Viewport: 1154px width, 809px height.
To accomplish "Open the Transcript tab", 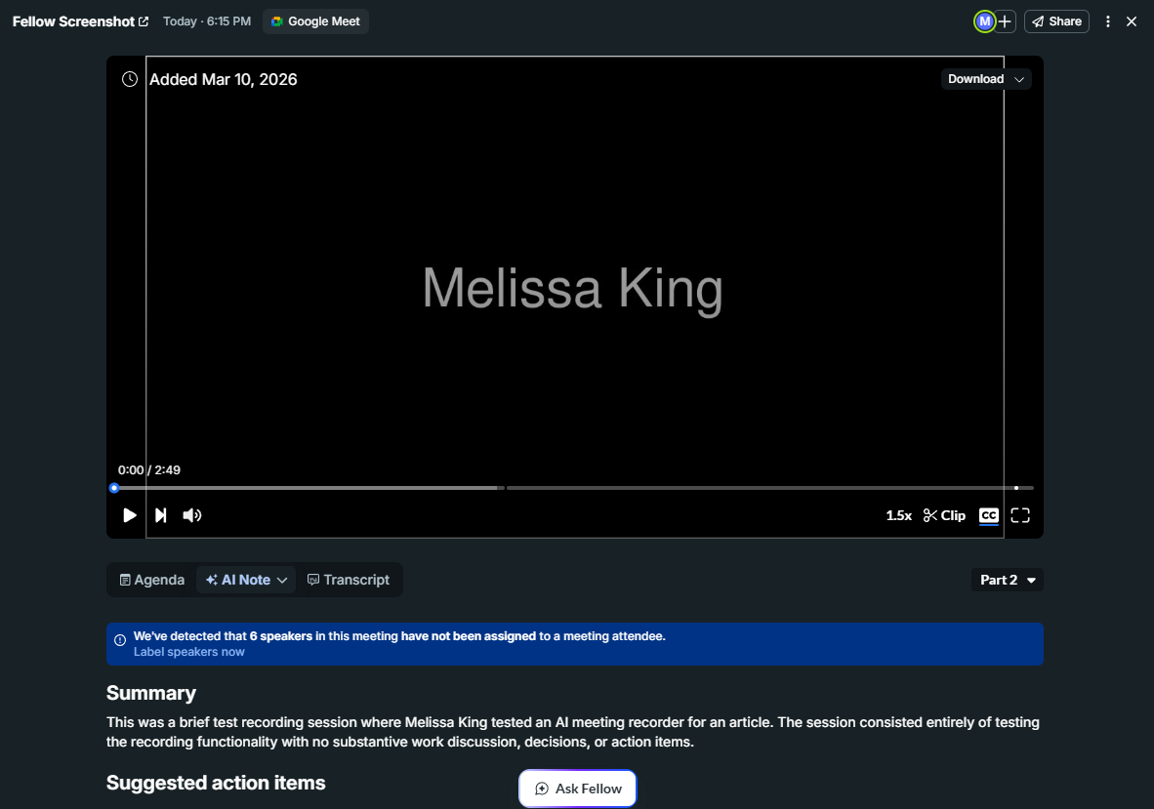I will (x=349, y=580).
